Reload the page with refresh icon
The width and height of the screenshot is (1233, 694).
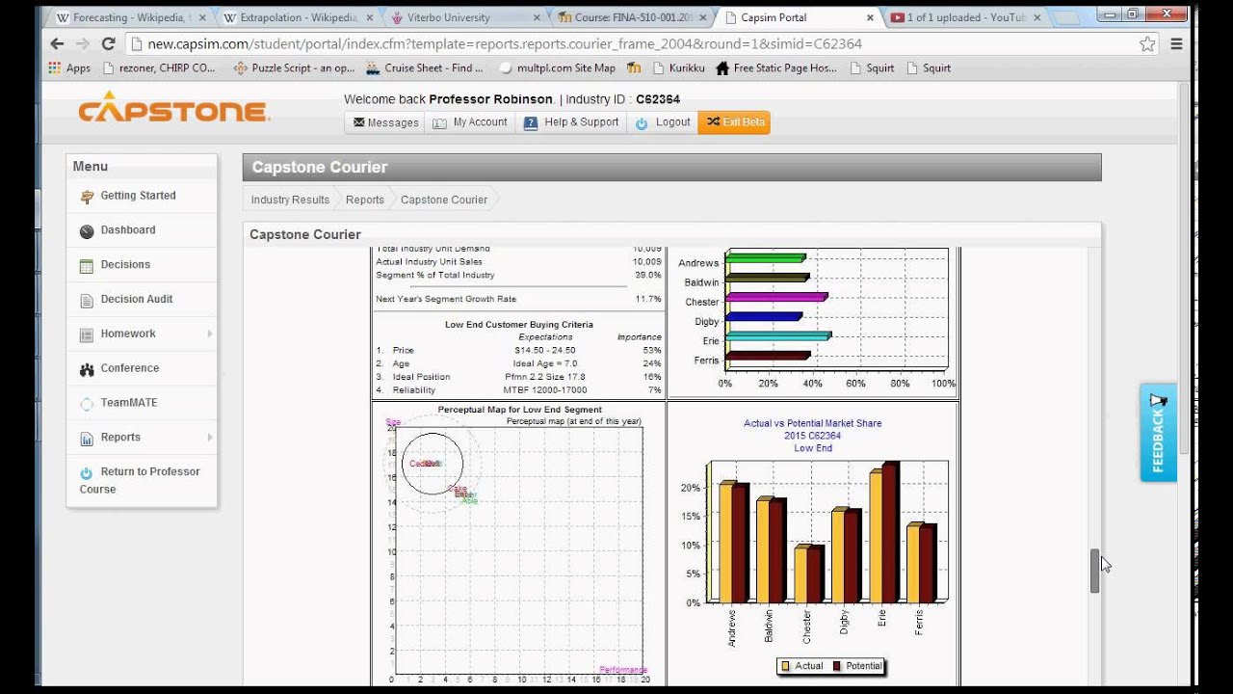pos(108,43)
